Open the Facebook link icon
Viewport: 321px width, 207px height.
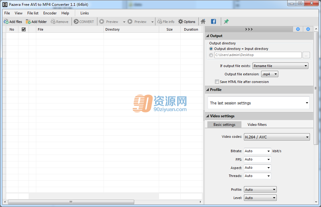[213, 21]
